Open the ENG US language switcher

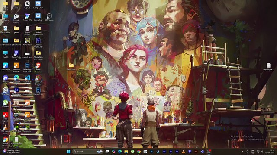point(253,152)
